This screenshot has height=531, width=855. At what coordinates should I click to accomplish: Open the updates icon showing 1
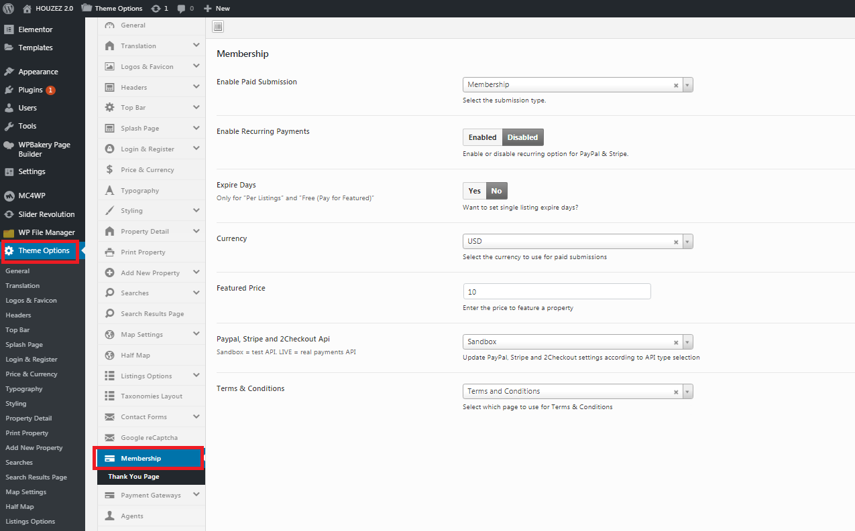point(156,8)
